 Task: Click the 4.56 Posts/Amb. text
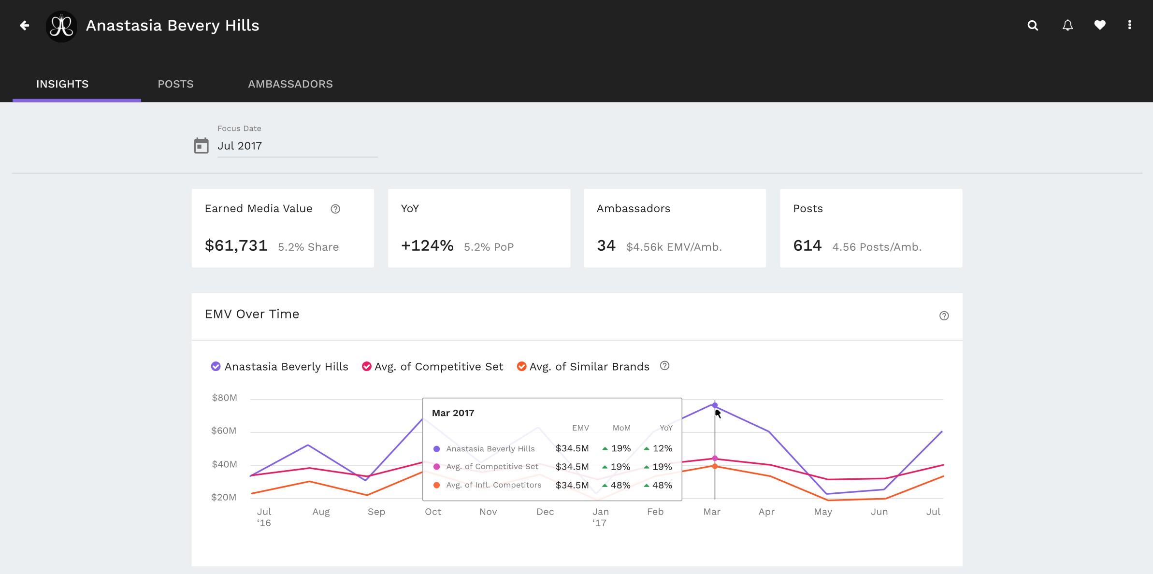click(x=877, y=247)
